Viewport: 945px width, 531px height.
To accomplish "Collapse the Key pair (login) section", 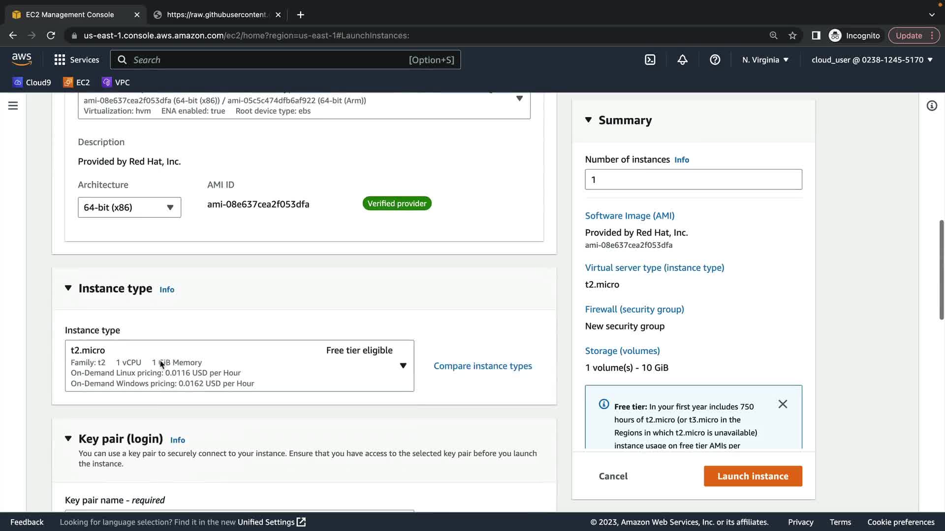I will [68, 439].
